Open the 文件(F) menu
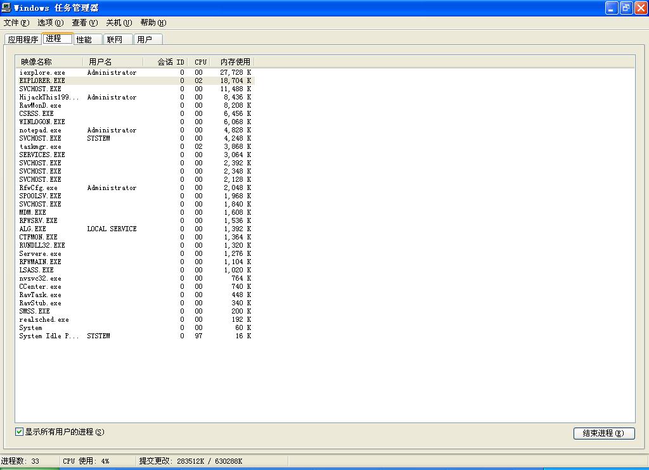 [16, 23]
